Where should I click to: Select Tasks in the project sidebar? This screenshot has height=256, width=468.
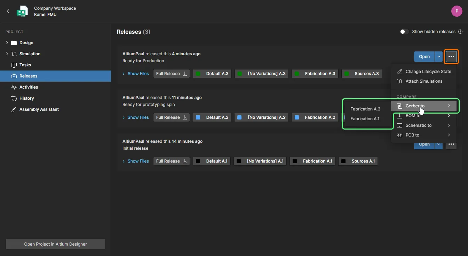click(56, 65)
